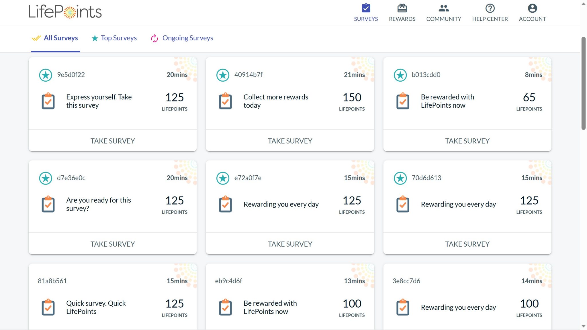Take Survey 9e5d0f22 for 125 LifePoints
The height and width of the screenshot is (330, 587).
(113, 141)
